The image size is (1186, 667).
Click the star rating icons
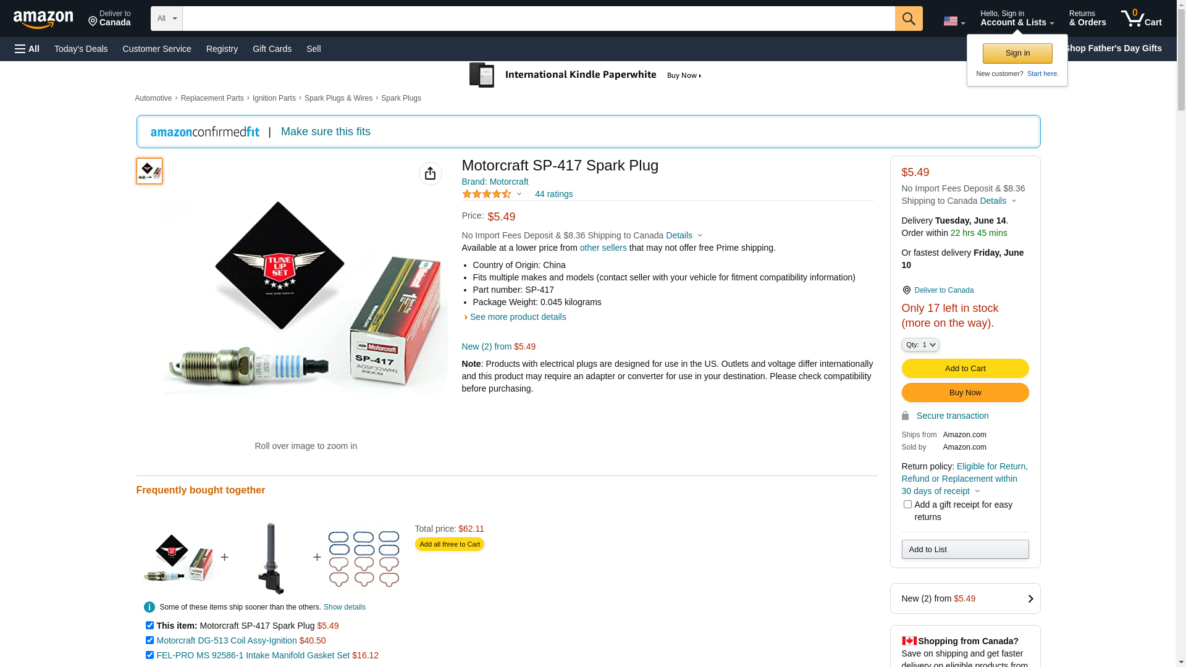coord(487,194)
